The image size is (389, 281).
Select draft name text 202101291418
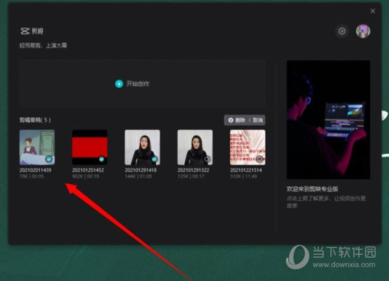pos(141,170)
